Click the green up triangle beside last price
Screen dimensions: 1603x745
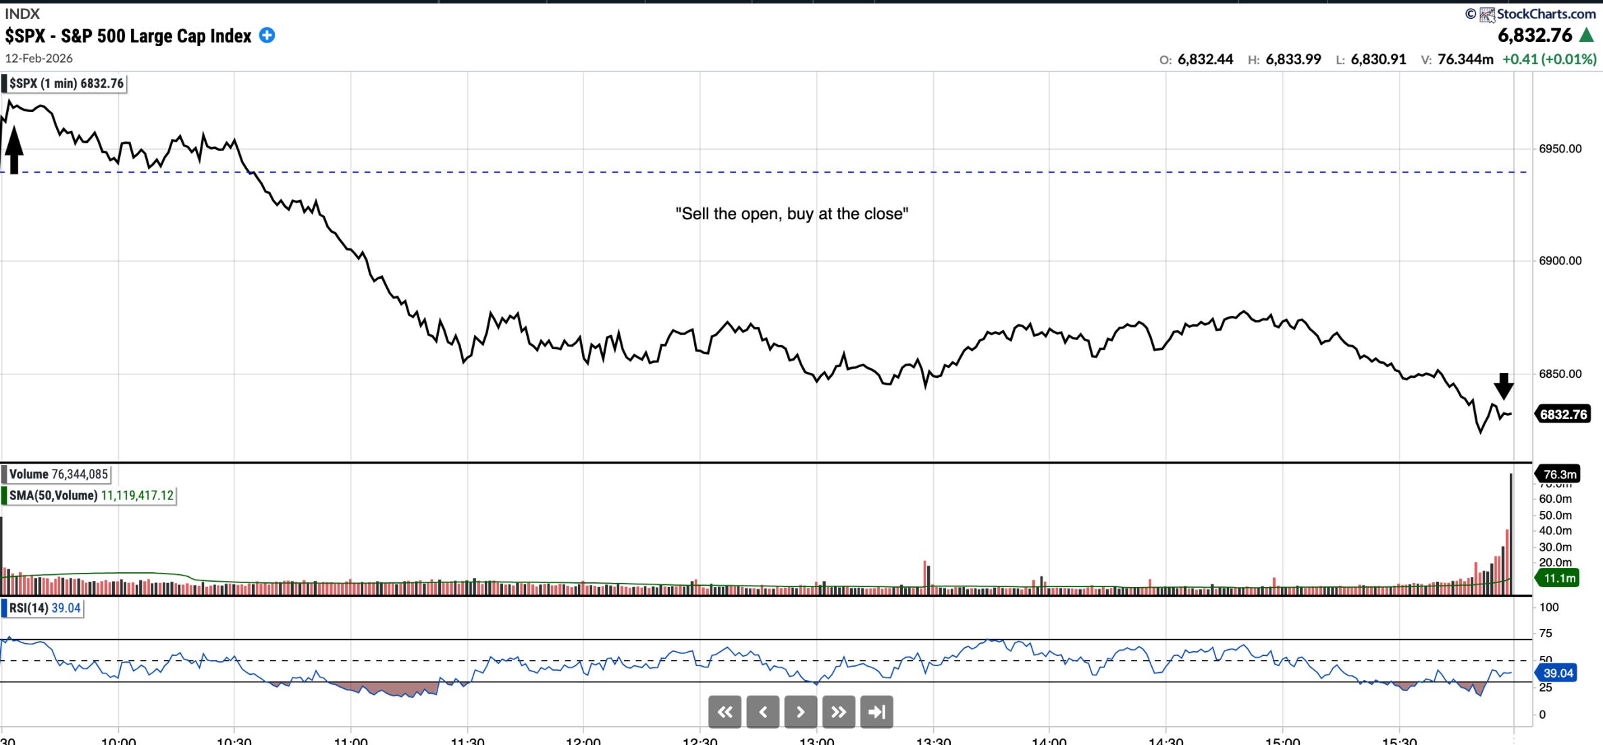click(x=1586, y=36)
